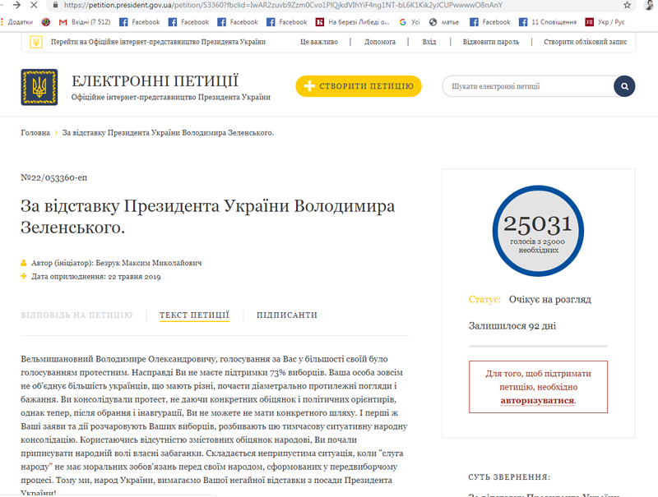658x497 pixels.
Task: Focus the 'Шукати електронні петиції' search field
Action: tap(526, 86)
